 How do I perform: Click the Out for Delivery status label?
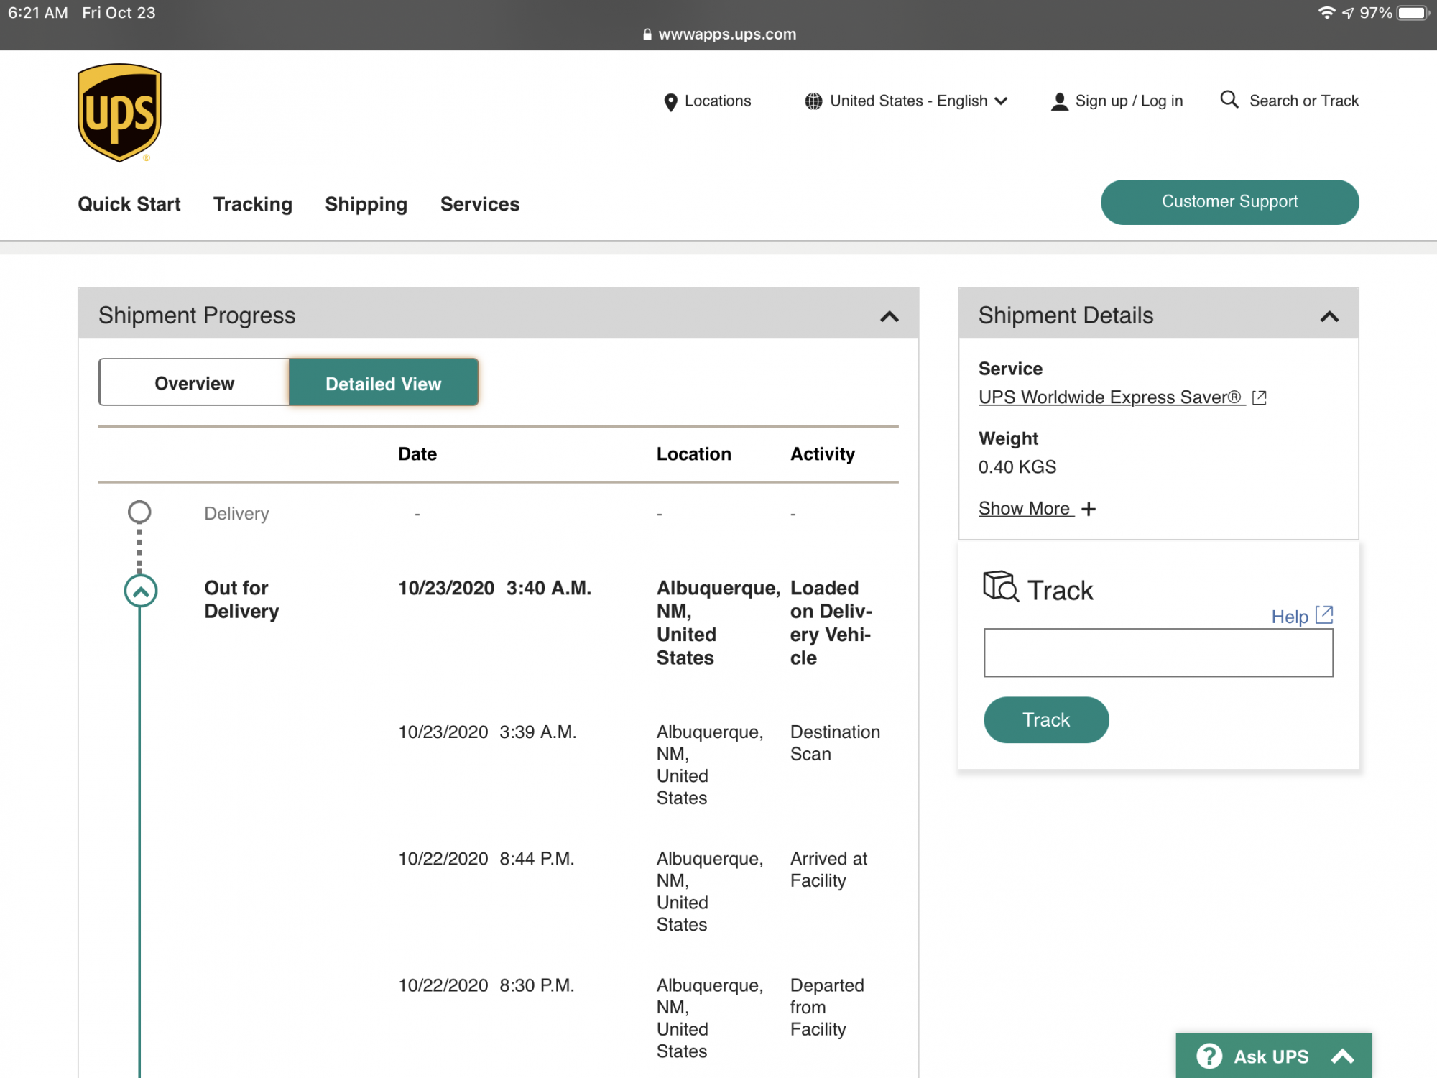coord(241,599)
